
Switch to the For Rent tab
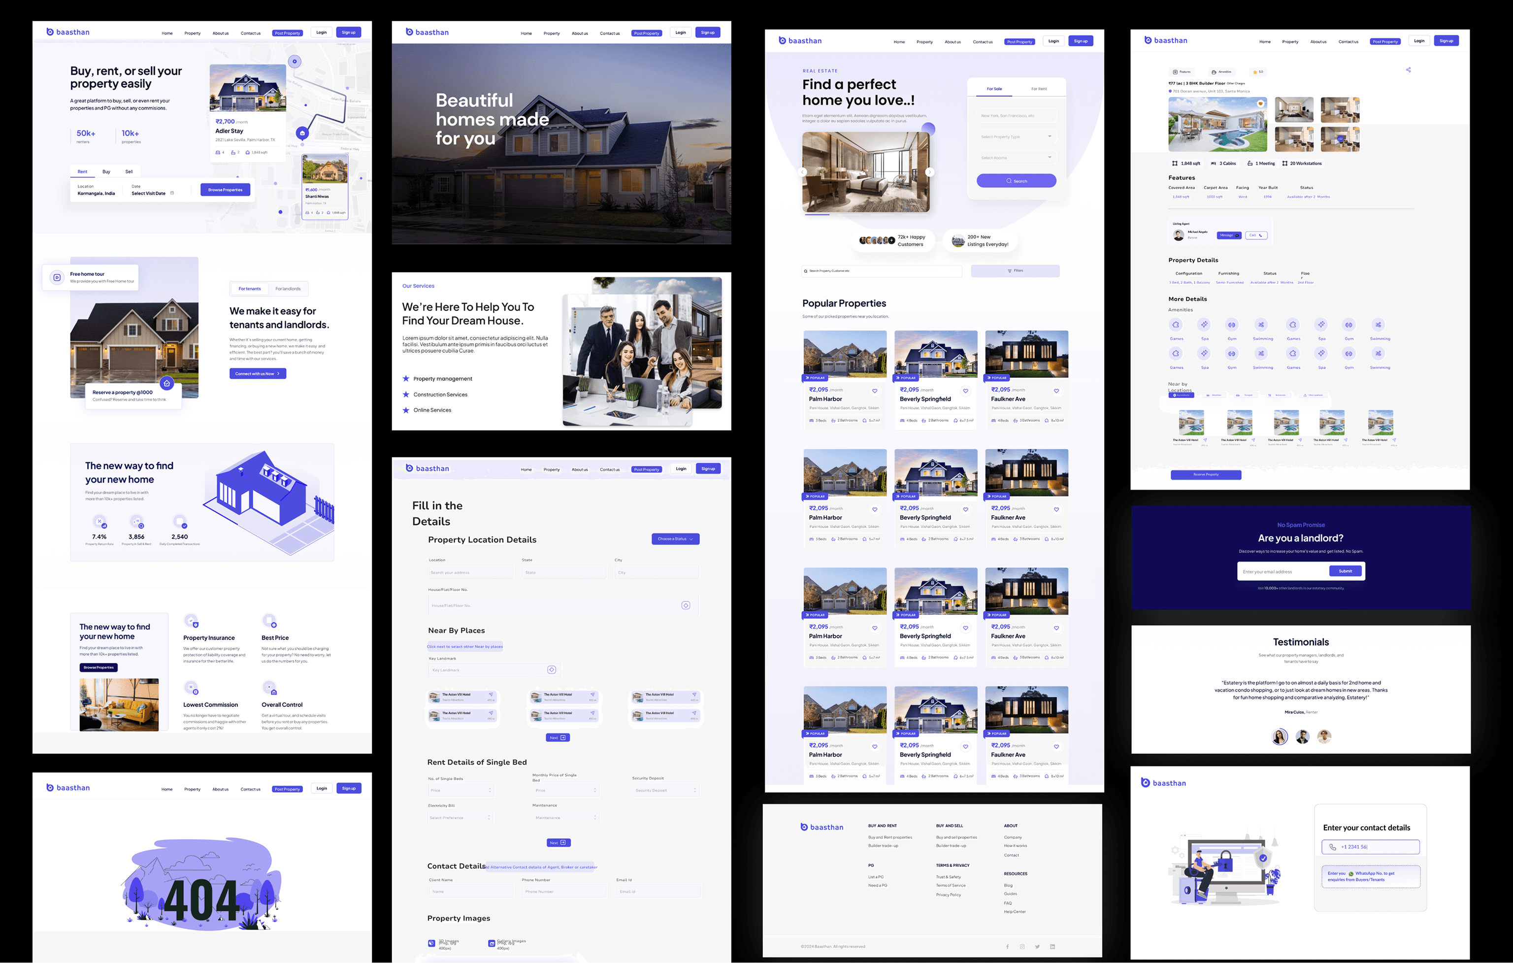(1039, 89)
